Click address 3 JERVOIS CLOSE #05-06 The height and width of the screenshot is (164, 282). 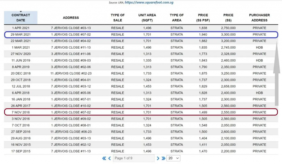click(x=71, y=93)
